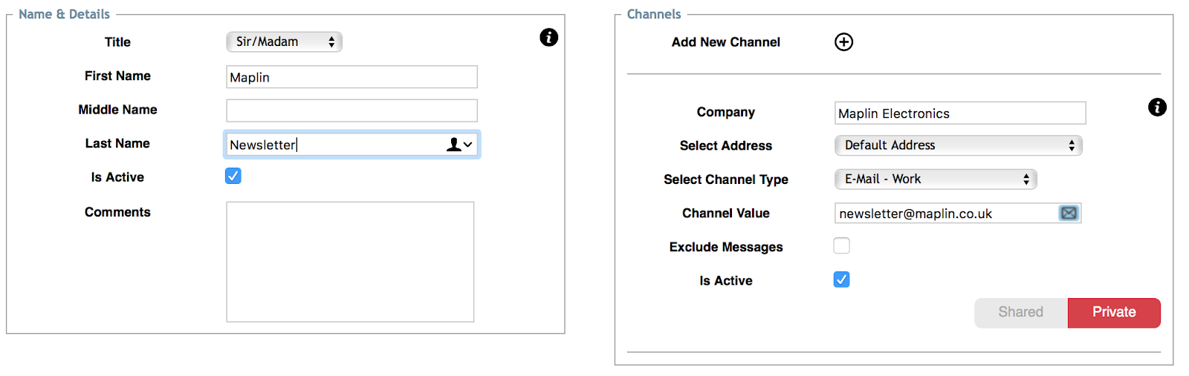Click the info icon in Name & Details
Image resolution: width=1189 pixels, height=376 pixels.
click(x=548, y=37)
